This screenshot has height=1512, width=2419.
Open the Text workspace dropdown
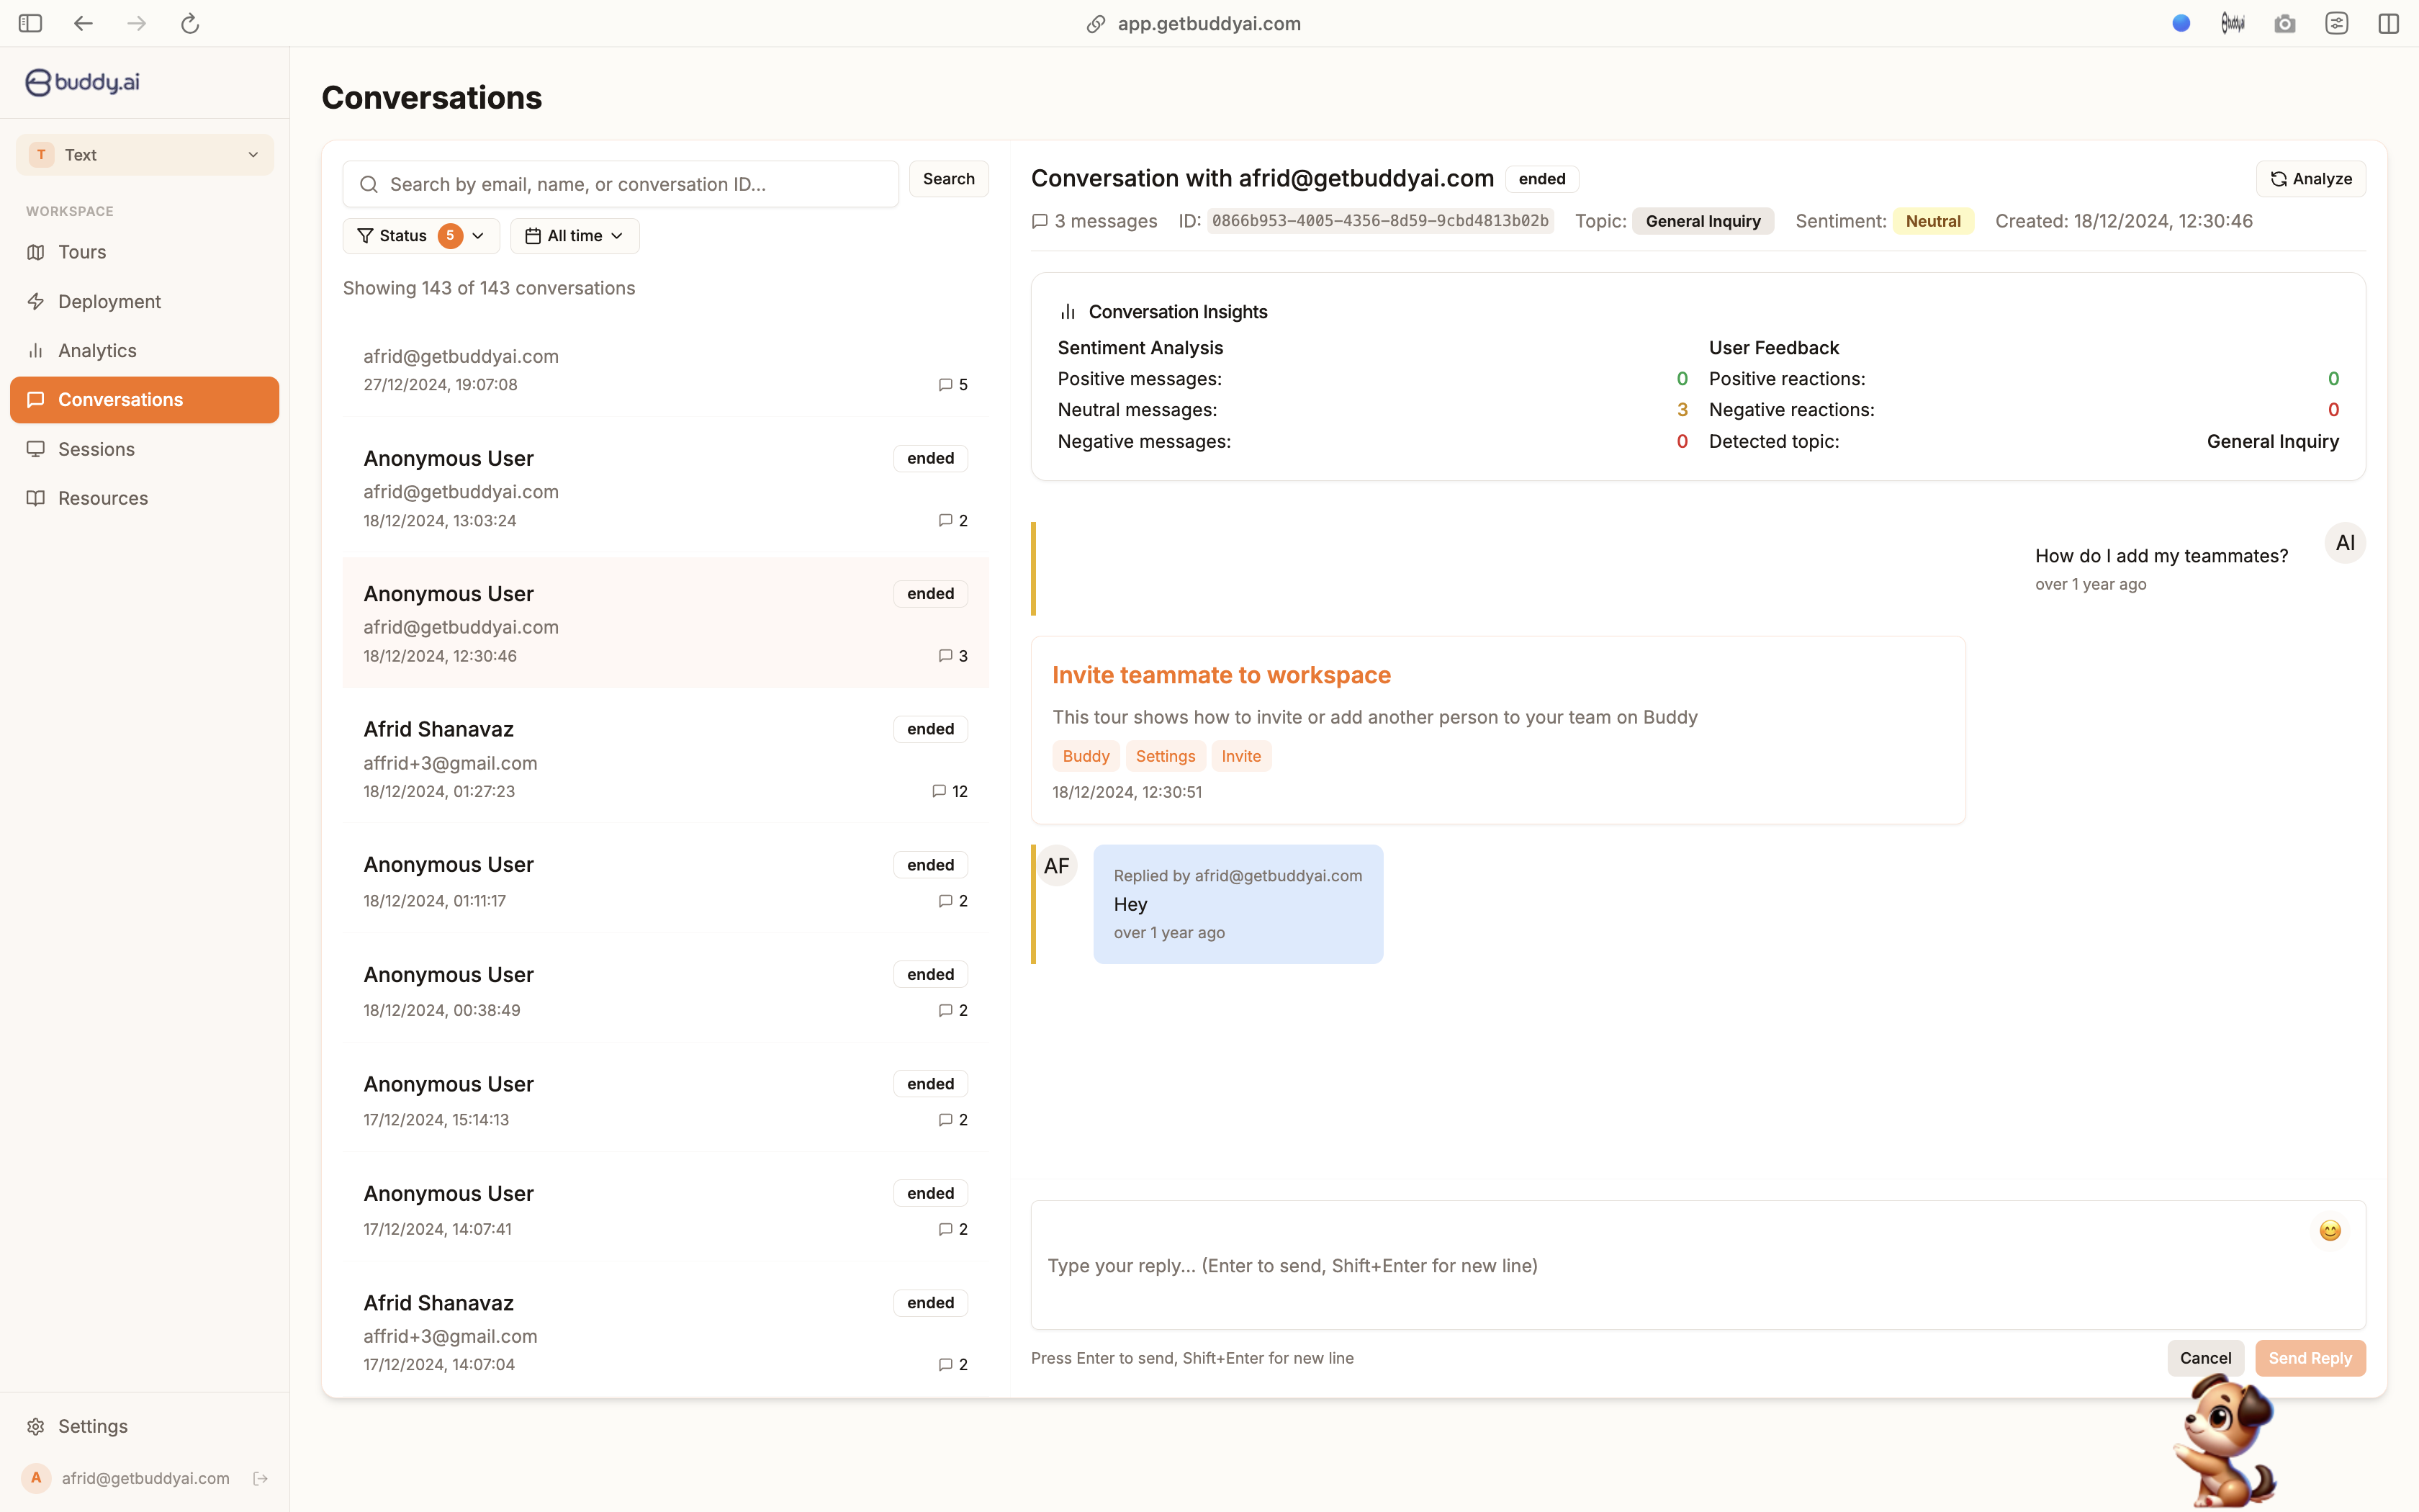click(145, 155)
